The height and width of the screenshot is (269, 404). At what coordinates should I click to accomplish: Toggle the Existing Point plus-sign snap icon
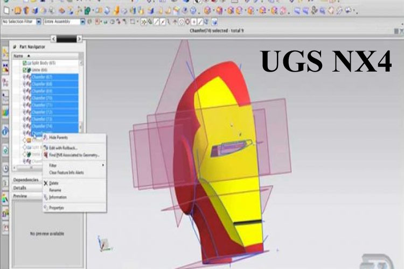194,22
